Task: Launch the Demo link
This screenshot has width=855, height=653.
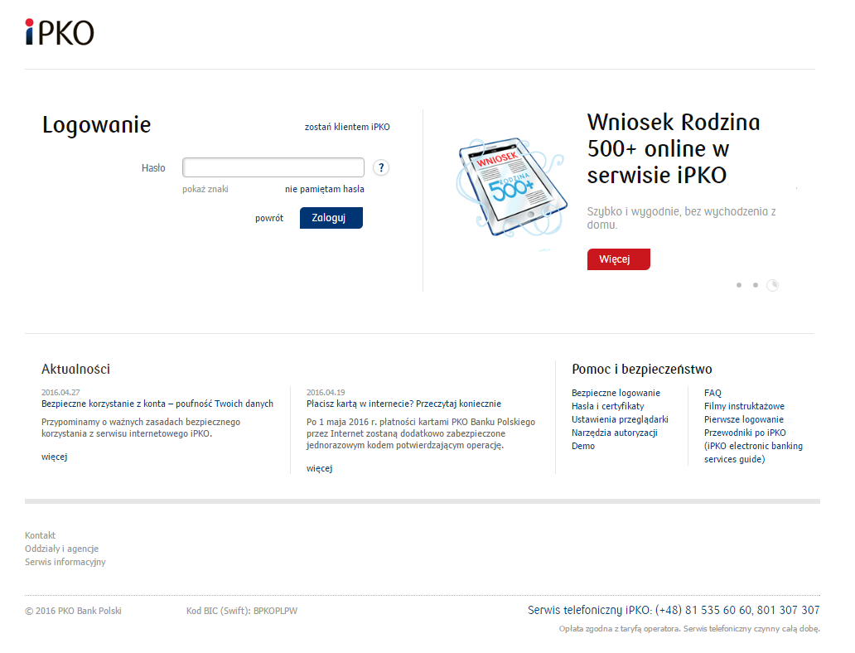Action: (x=582, y=446)
